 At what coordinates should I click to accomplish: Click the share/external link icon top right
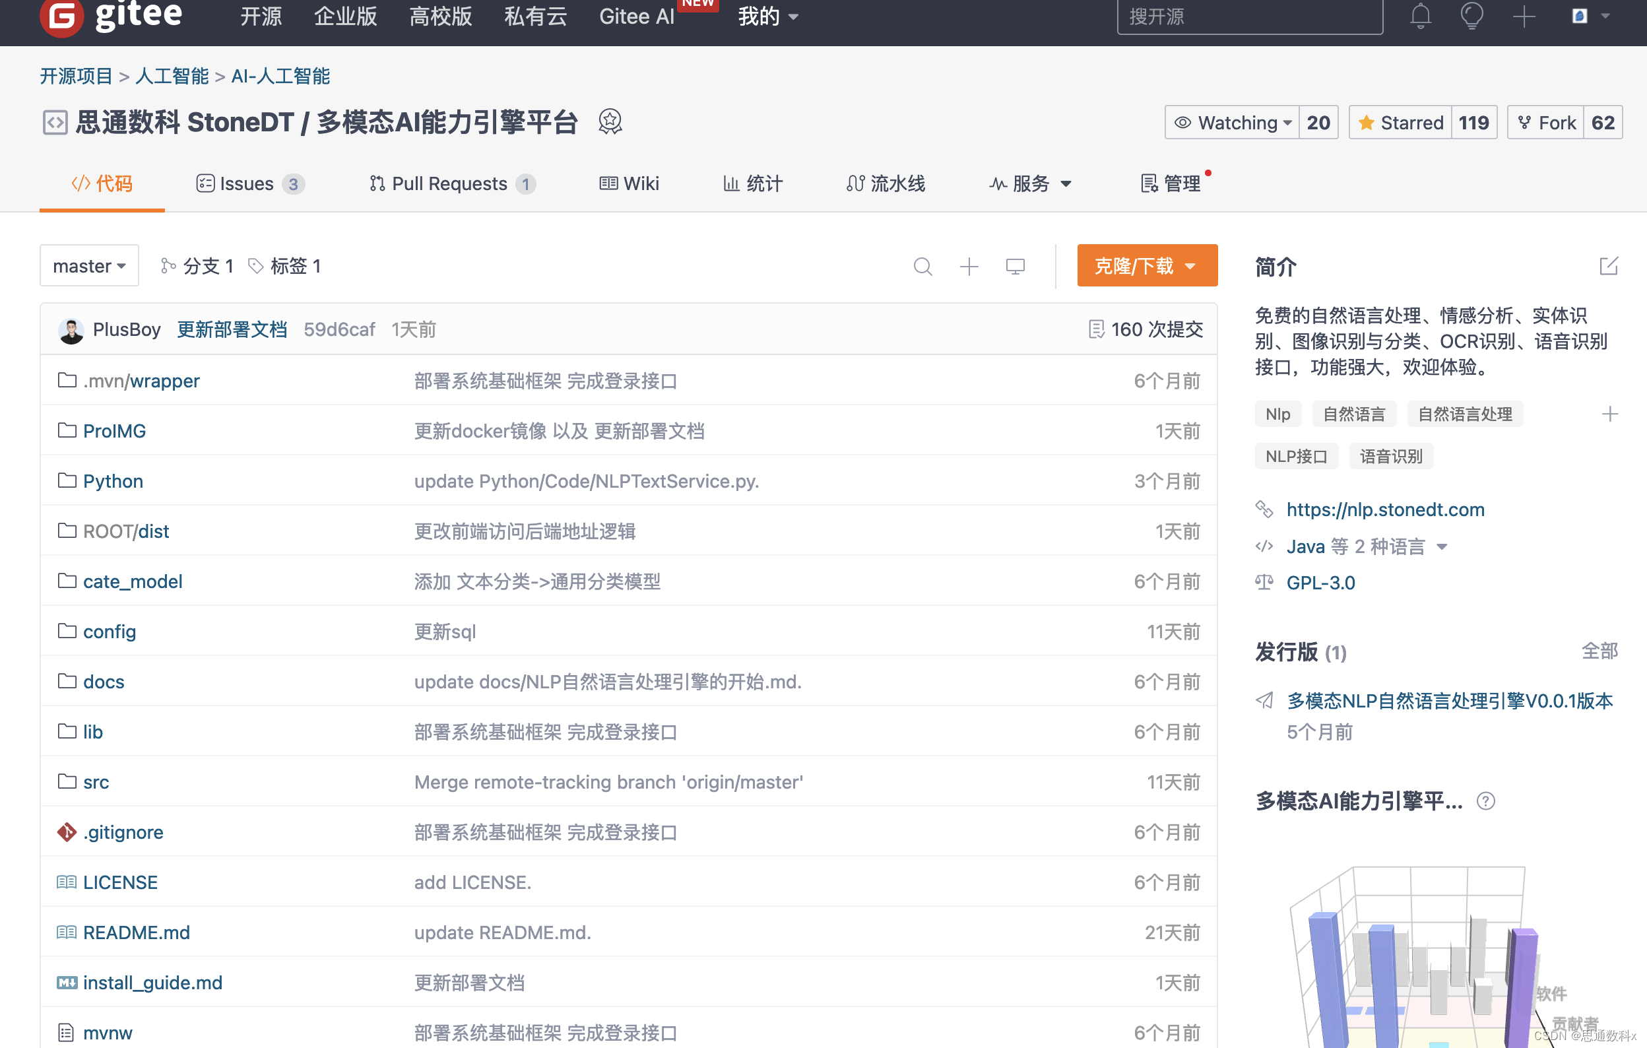pyautogui.click(x=1607, y=267)
